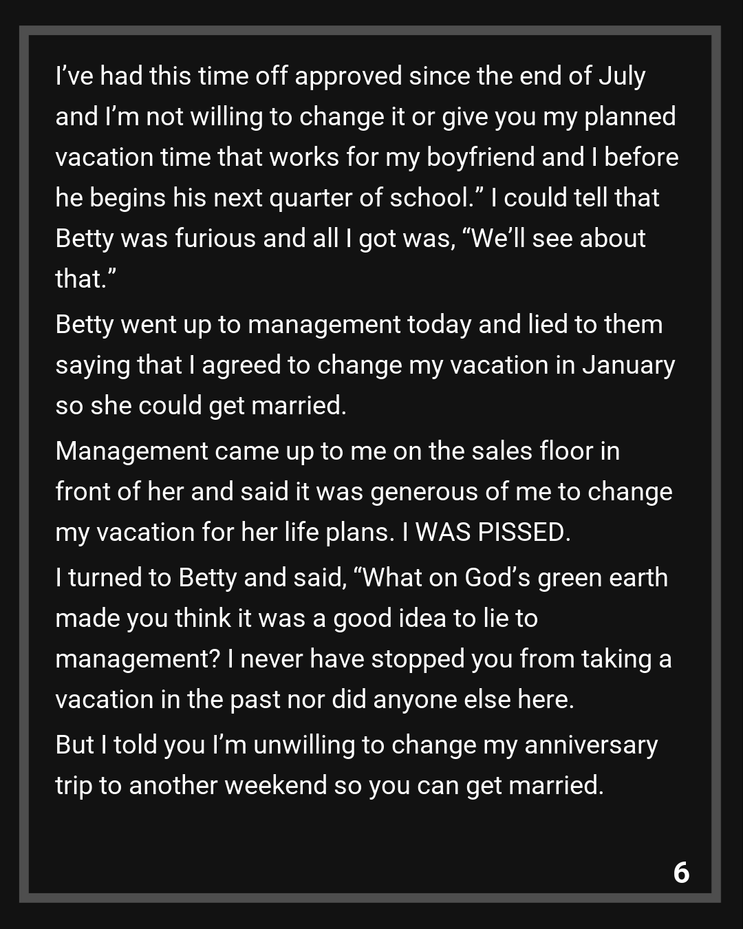Viewport: 743px width, 929px height.
Task: Select the phrase "life plans"
Action: pos(335,533)
